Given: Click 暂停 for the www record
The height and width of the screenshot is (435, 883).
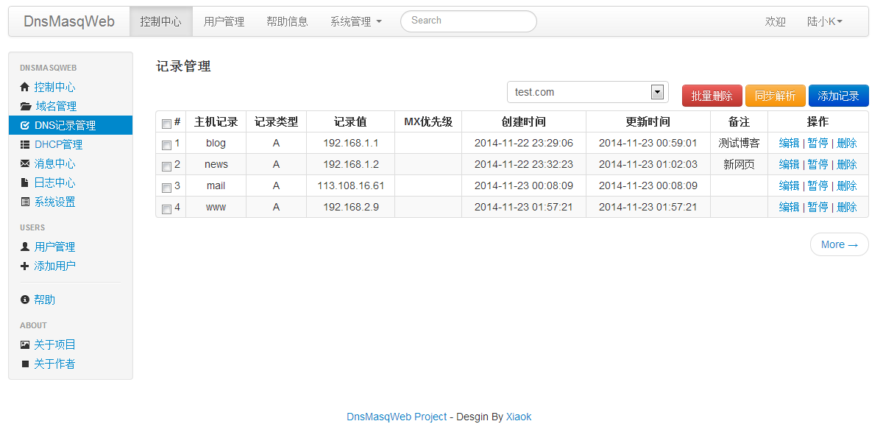Looking at the screenshot, I should (x=818, y=207).
